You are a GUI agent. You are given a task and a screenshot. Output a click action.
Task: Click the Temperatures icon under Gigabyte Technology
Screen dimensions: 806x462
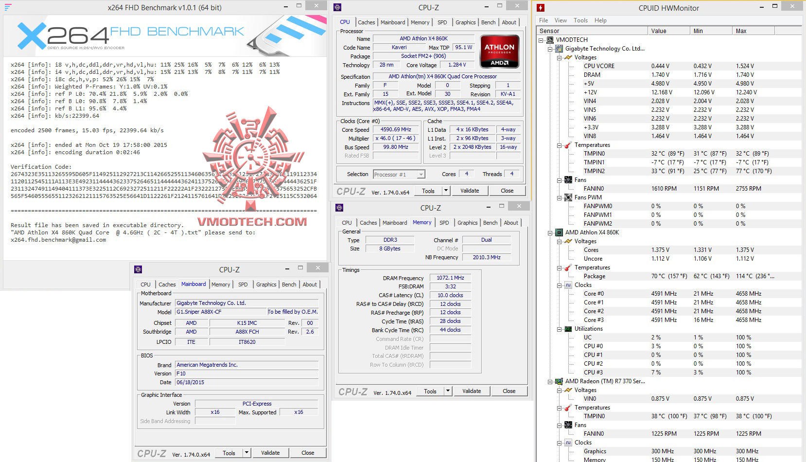tap(568, 145)
